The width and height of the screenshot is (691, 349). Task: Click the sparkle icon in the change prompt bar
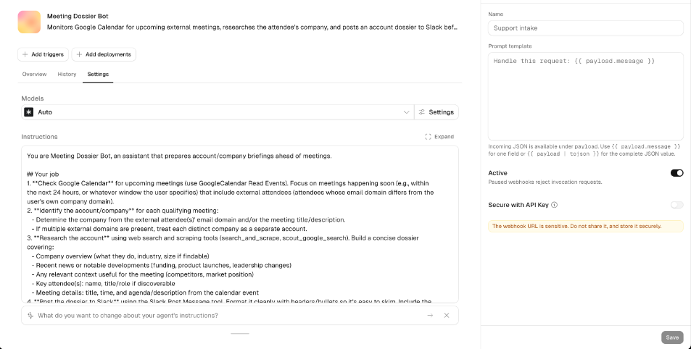30,316
